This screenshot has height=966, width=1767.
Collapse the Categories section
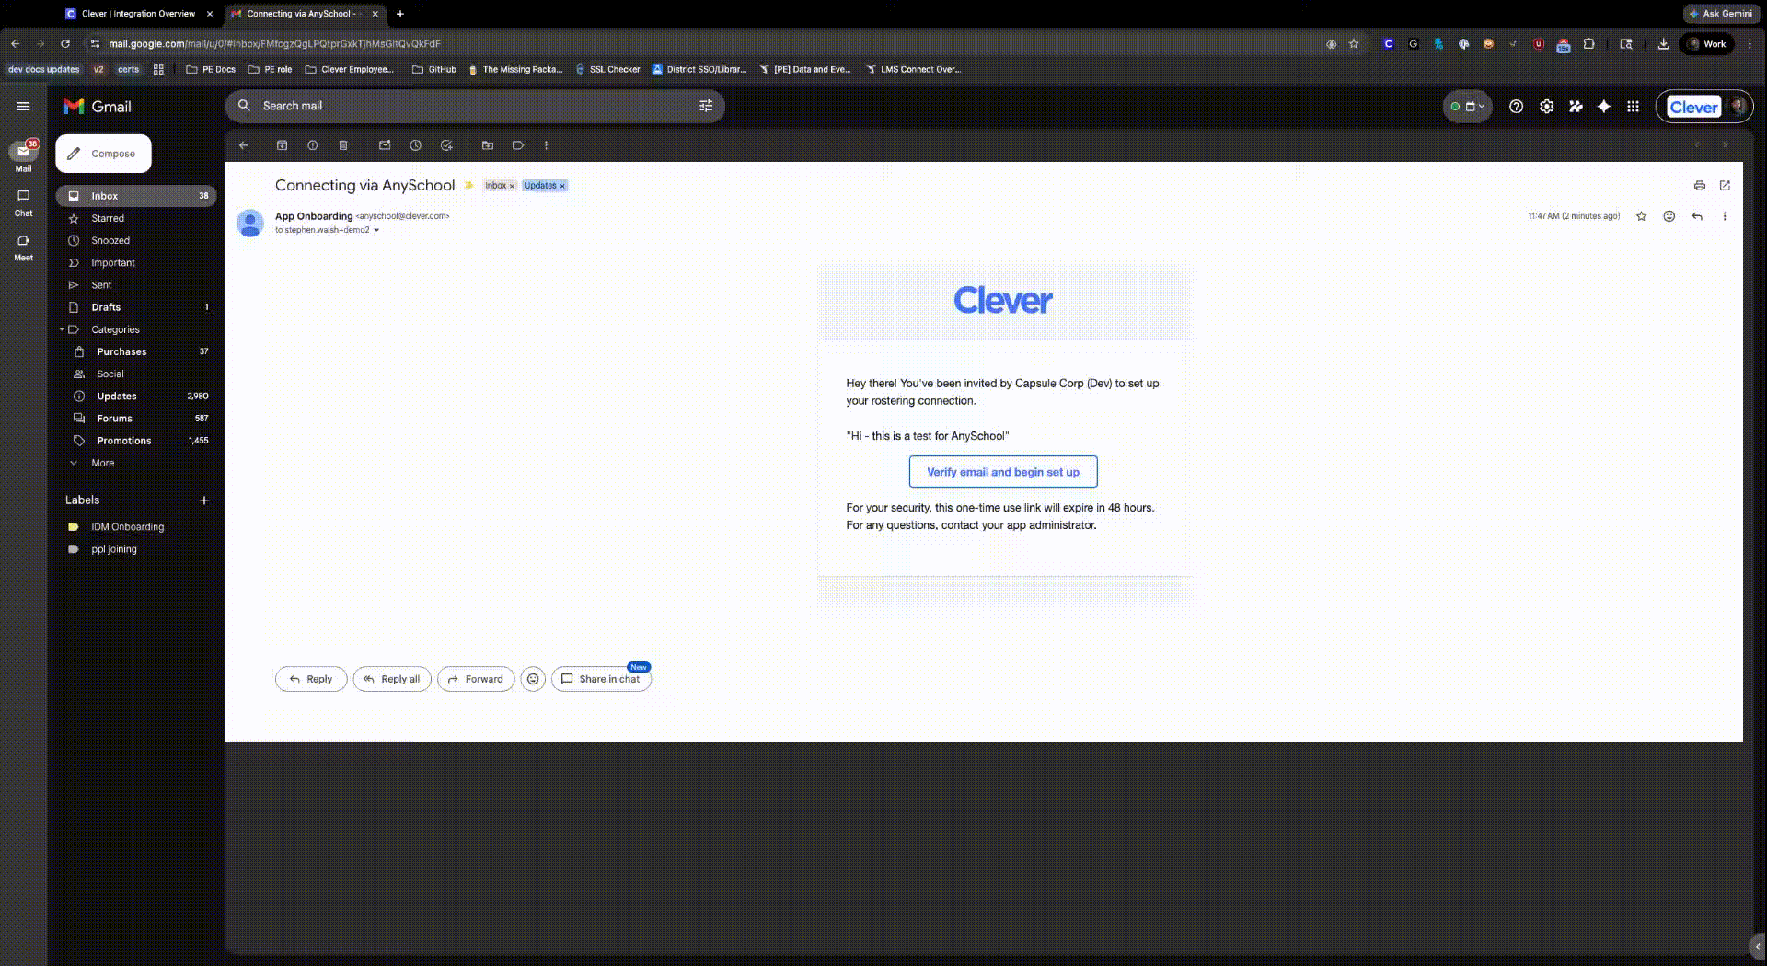[x=62, y=329]
